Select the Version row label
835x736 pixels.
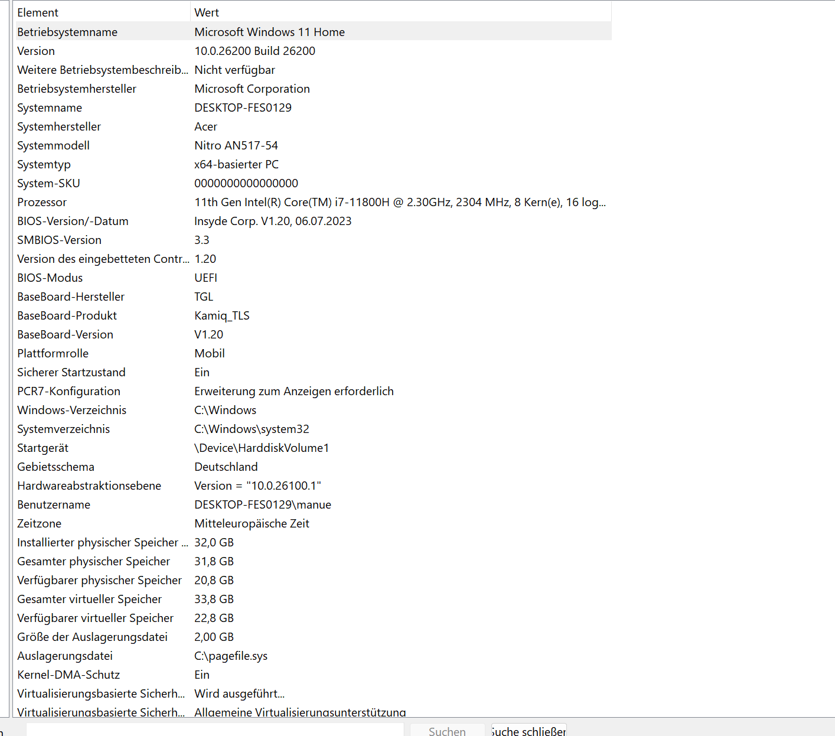(x=36, y=51)
